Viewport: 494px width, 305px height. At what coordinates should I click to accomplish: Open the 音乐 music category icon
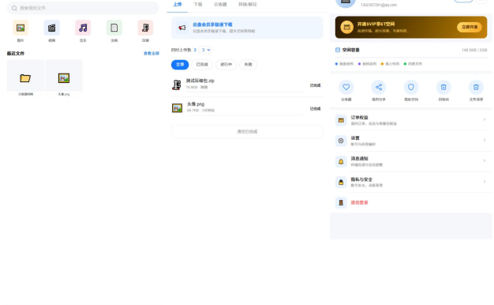(83, 28)
